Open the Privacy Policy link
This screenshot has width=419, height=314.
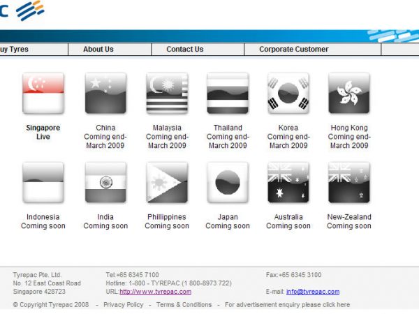[x=123, y=305]
